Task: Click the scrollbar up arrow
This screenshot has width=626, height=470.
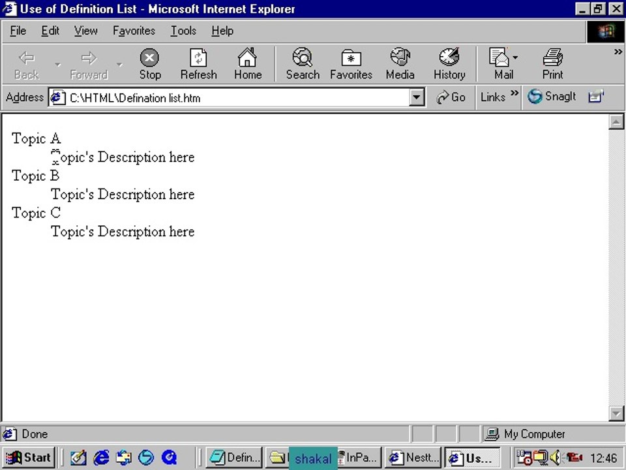Action: (616, 122)
